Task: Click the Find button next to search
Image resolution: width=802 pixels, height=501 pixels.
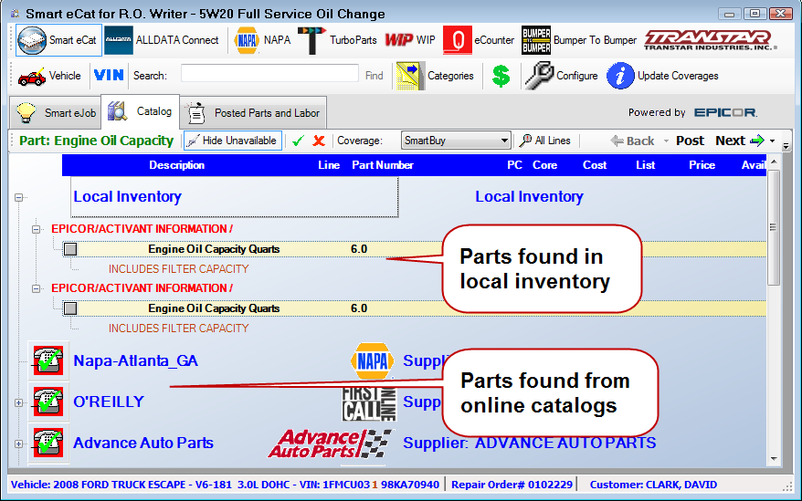Action: [375, 76]
